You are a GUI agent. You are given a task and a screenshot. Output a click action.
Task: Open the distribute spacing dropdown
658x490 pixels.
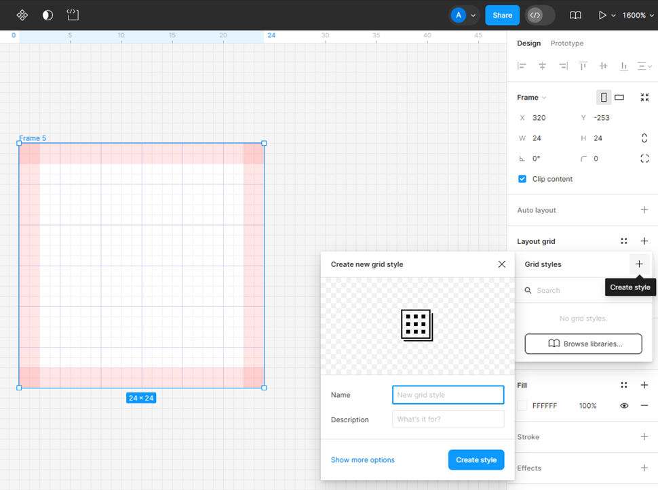[644, 66]
